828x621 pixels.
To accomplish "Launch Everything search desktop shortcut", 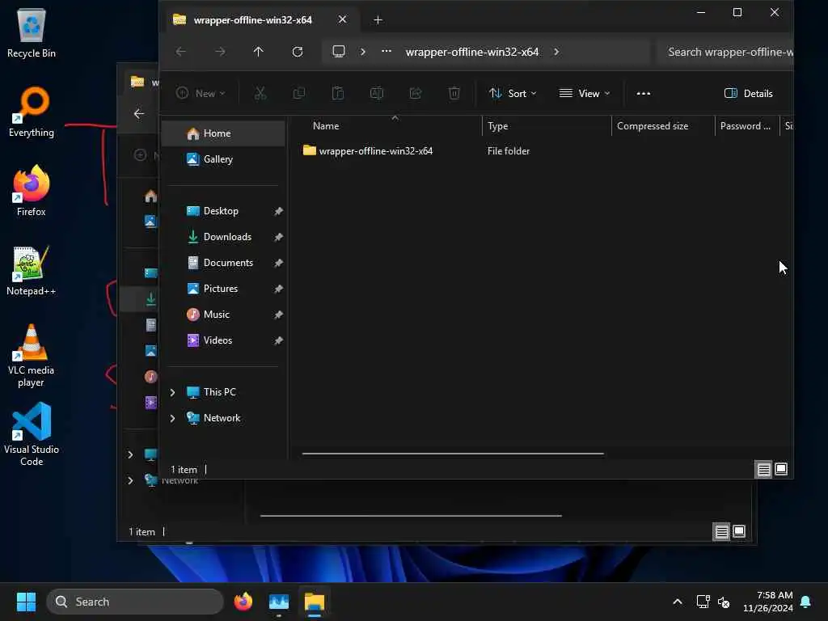I will tap(32, 112).
